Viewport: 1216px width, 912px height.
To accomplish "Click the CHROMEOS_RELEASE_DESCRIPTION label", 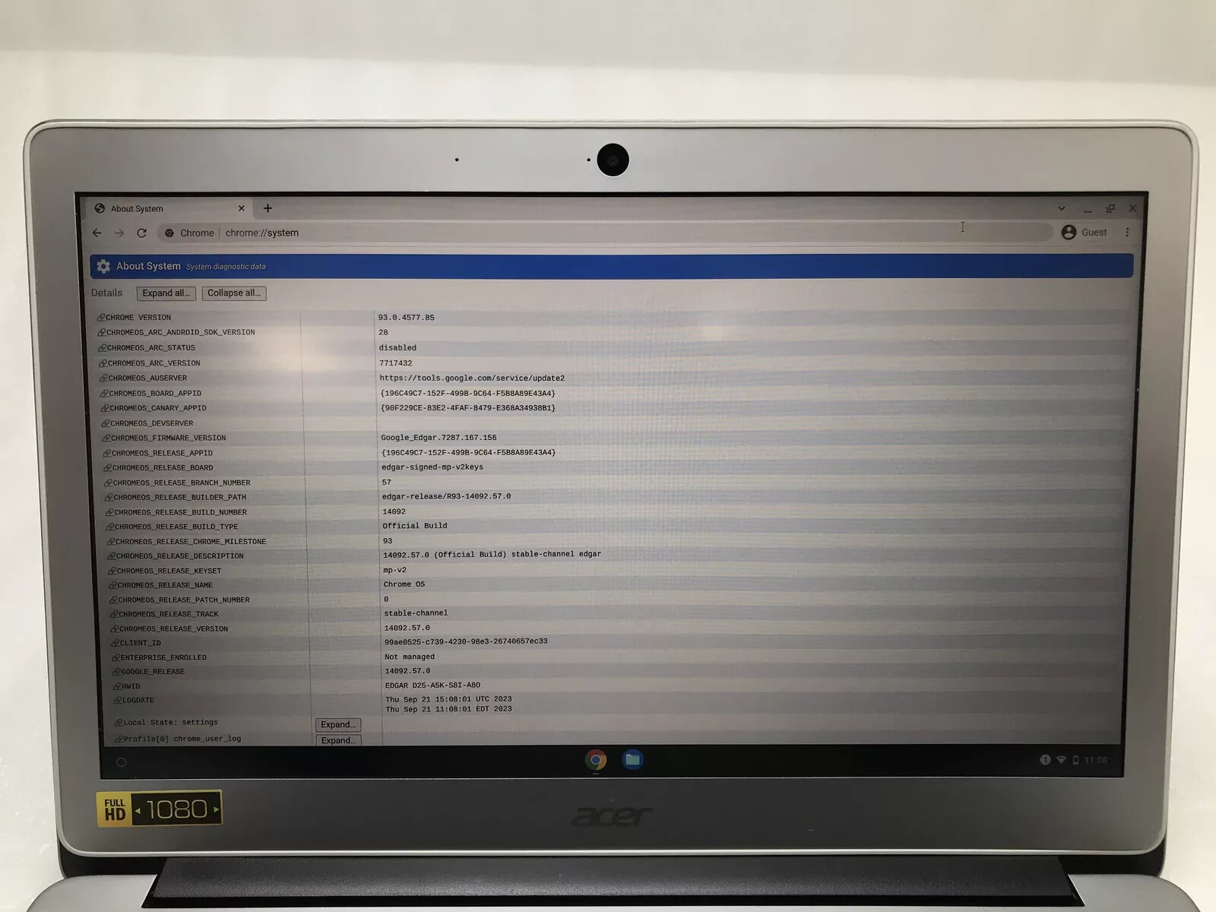I will [x=180, y=556].
